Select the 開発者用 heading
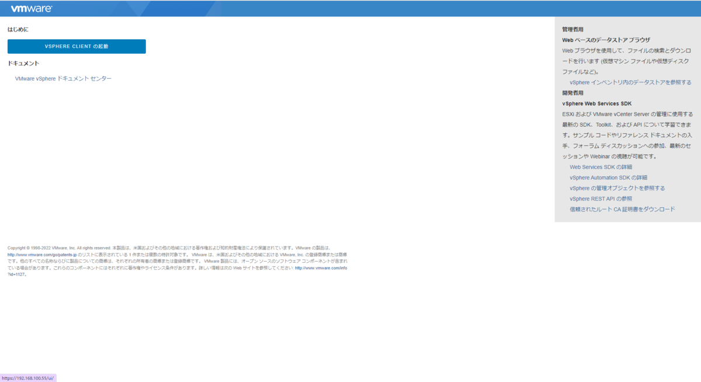The width and height of the screenshot is (701, 382). pyautogui.click(x=572, y=93)
